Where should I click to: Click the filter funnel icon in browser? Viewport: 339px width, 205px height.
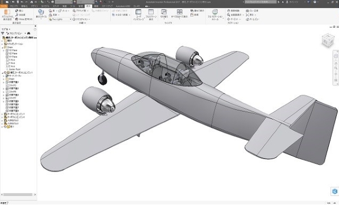click(3, 33)
